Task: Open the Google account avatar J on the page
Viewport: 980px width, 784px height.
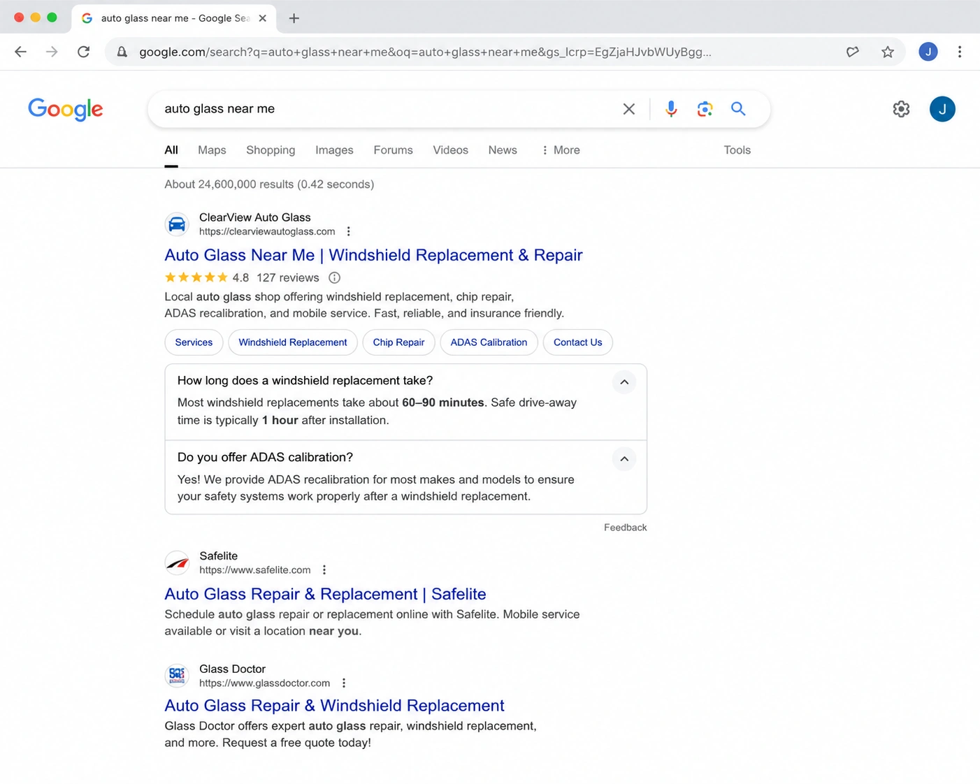Action: point(942,109)
